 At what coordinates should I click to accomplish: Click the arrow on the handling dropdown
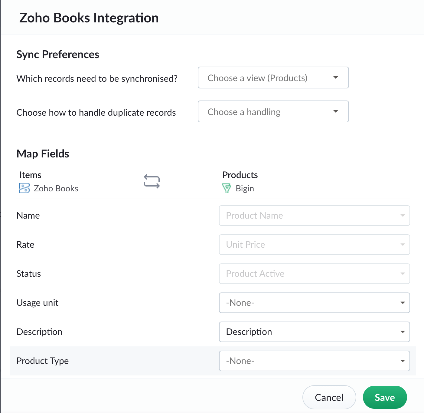pos(335,111)
